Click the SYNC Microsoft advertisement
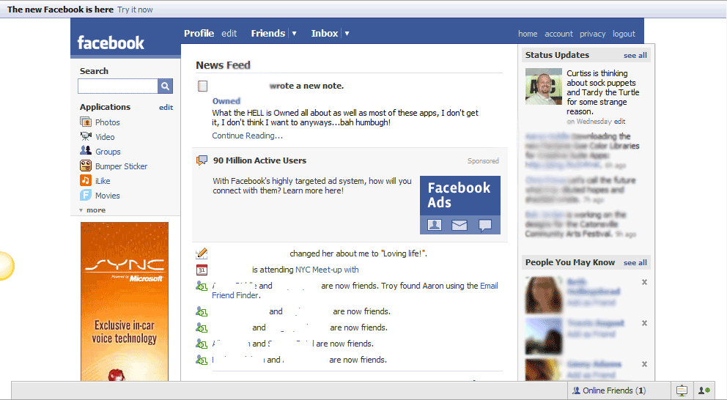The height and width of the screenshot is (400, 727). 125,301
